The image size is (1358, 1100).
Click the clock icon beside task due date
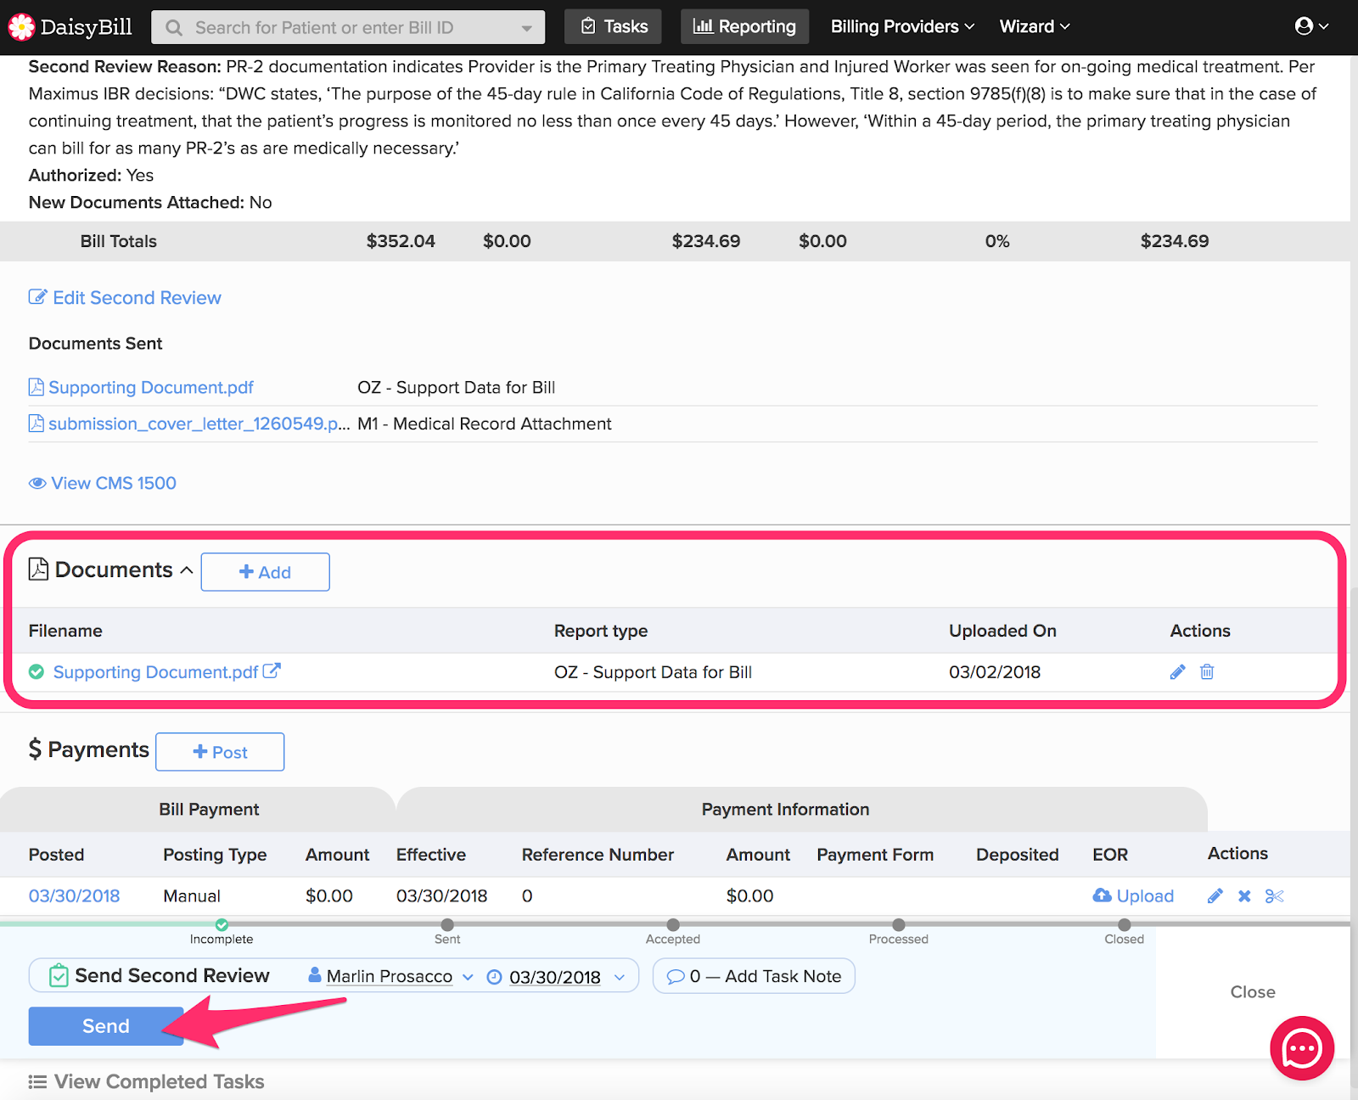(494, 977)
